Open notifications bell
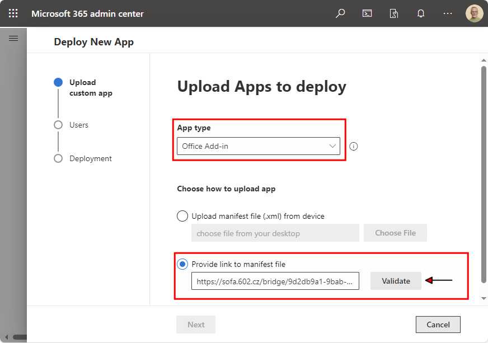This screenshot has width=488, height=343. pyautogui.click(x=421, y=13)
